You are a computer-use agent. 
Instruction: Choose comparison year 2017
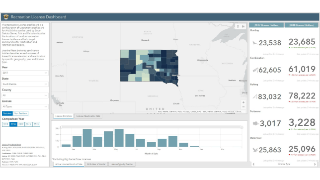[x=21, y=124]
